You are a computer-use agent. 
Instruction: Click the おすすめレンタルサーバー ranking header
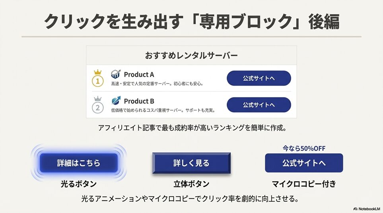tap(191, 56)
